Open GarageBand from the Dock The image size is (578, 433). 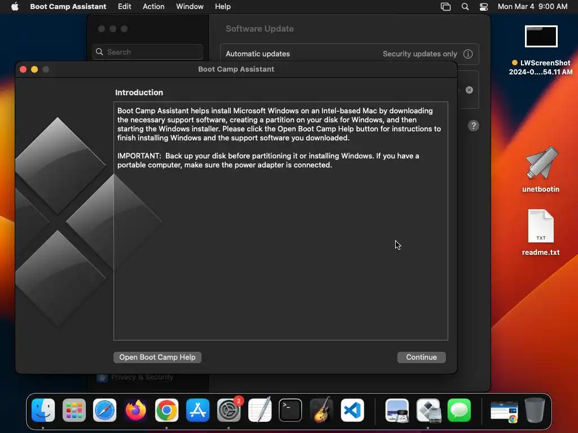tap(321, 410)
